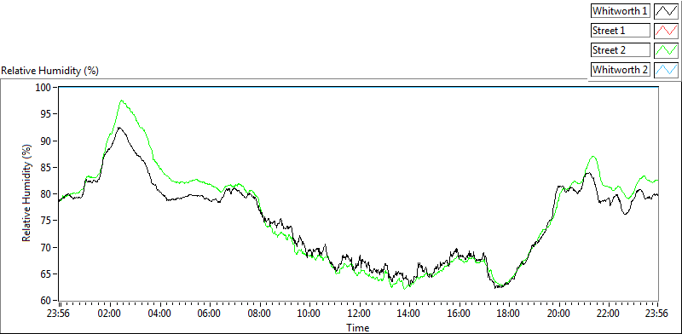Select the Whitworth 2 legend label
682x334 pixels.
621,70
